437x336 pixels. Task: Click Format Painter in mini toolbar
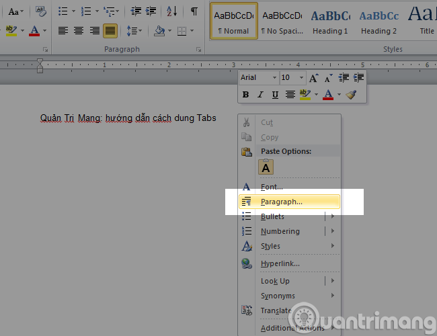[351, 95]
